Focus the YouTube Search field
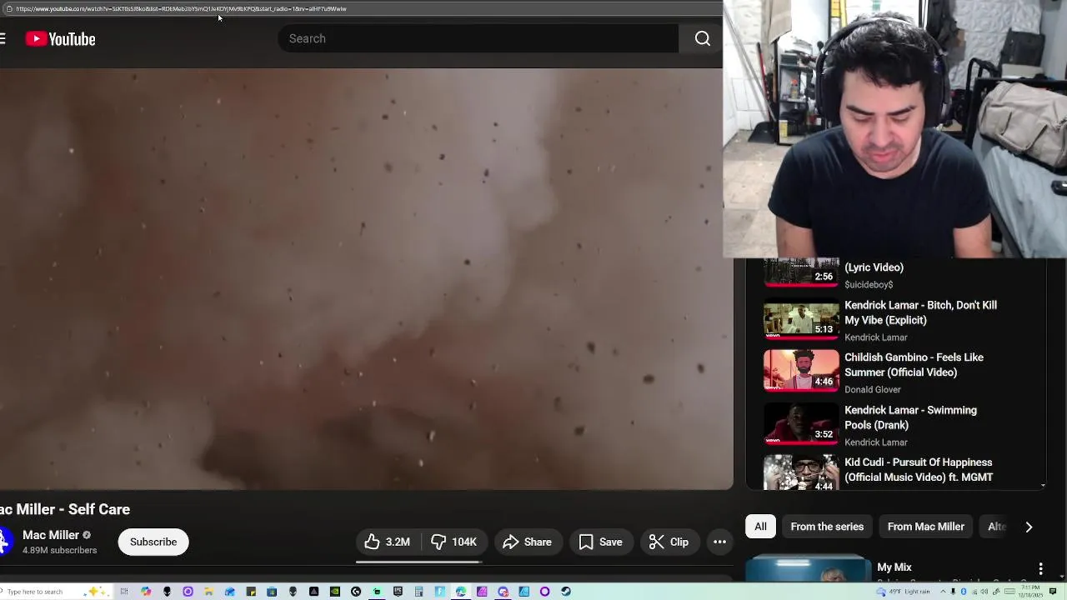 click(478, 38)
